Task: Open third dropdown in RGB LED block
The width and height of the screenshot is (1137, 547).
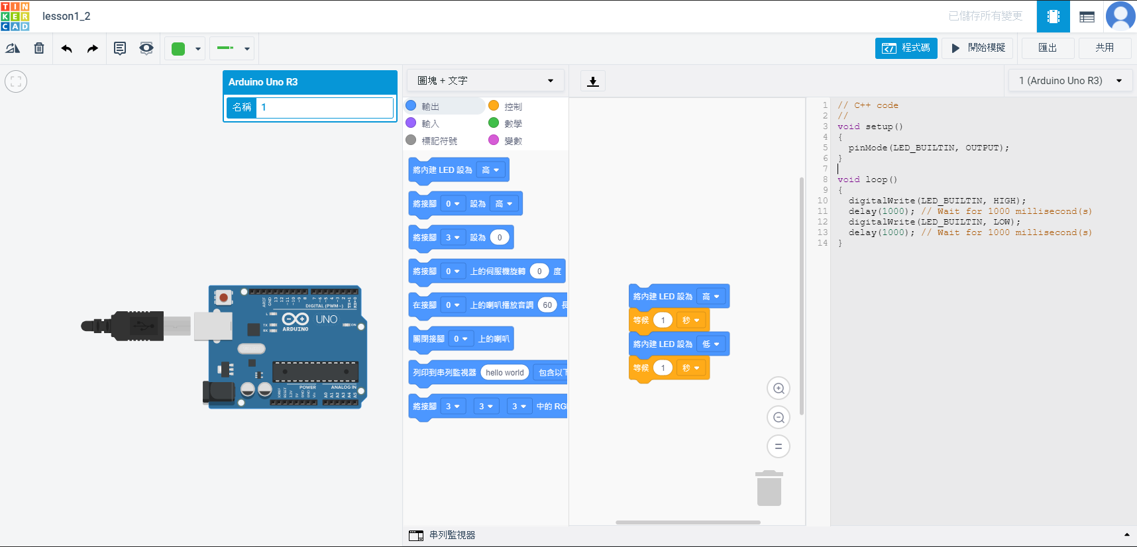Action: tap(519, 407)
